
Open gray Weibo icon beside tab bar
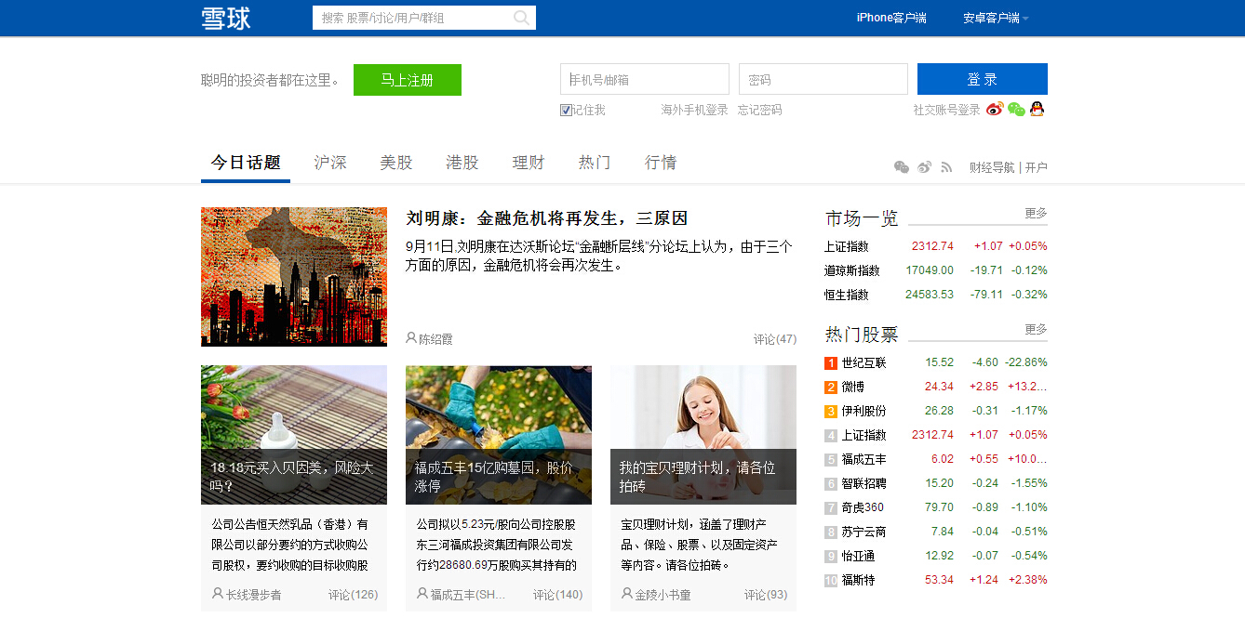pyautogui.click(x=924, y=167)
